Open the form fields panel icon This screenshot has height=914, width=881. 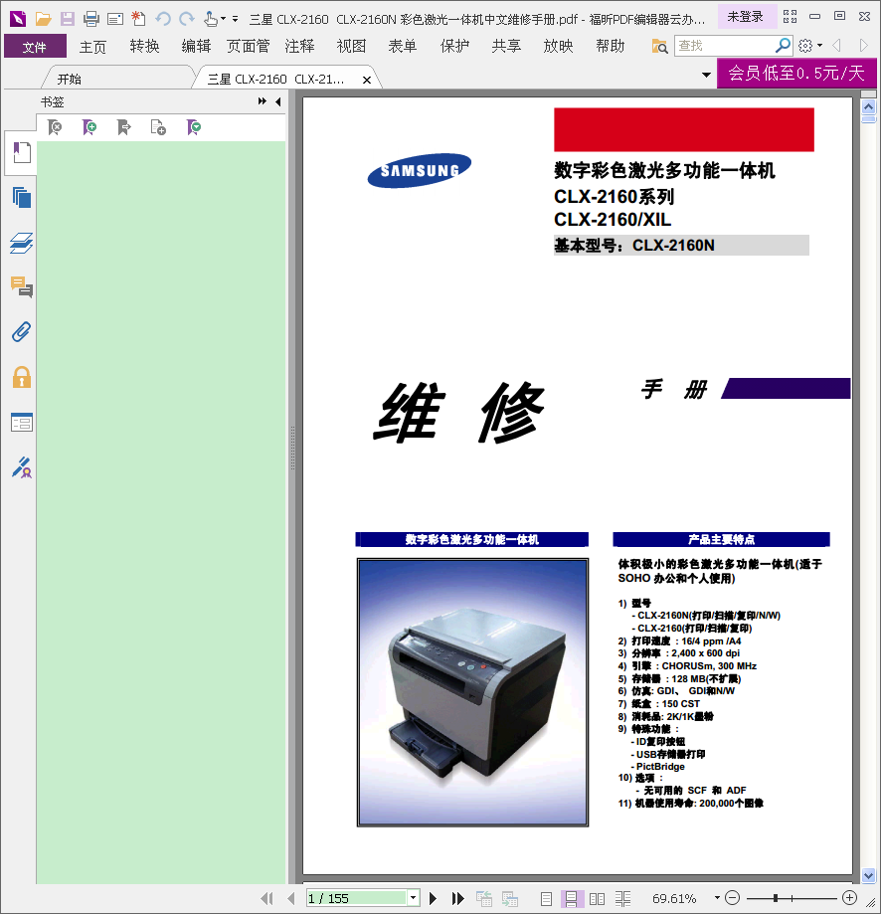point(22,422)
